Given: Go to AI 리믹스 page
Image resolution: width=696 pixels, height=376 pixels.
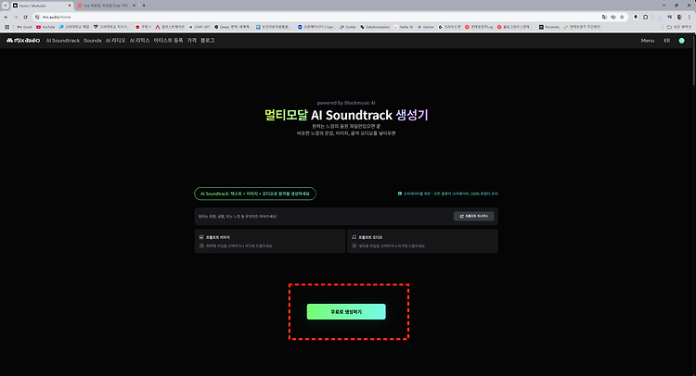Looking at the screenshot, I should click(139, 41).
